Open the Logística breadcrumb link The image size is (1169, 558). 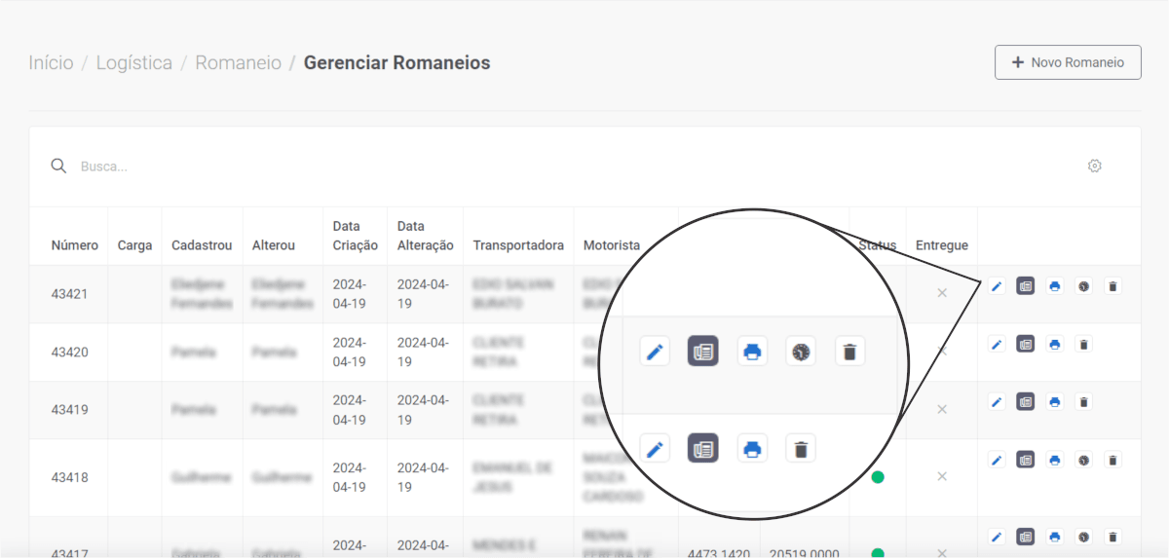[x=134, y=62]
